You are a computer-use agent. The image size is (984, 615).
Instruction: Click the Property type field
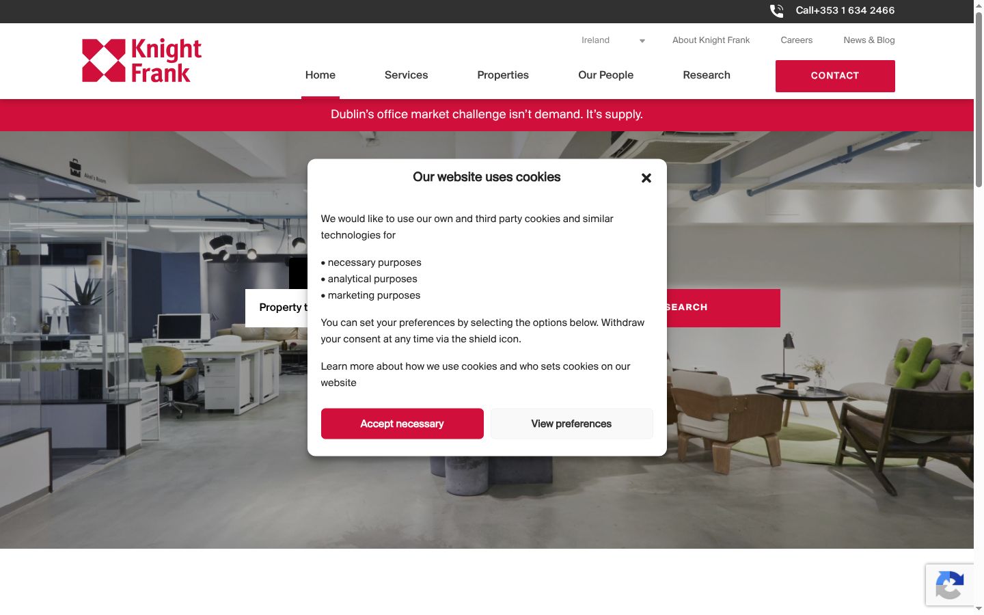click(277, 307)
